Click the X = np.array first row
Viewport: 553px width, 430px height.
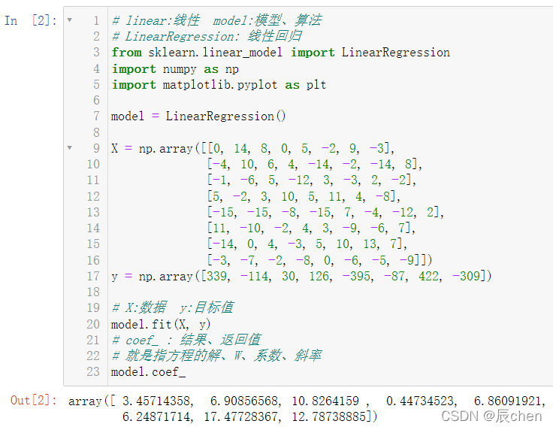(x=253, y=148)
